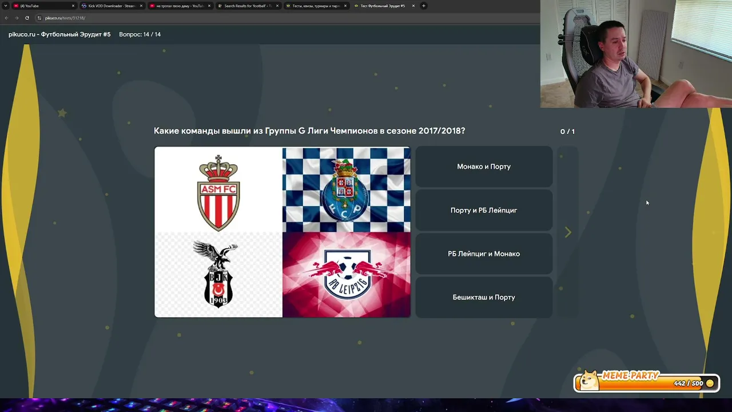Reload the current page
The width and height of the screenshot is (732, 412).
27,18
